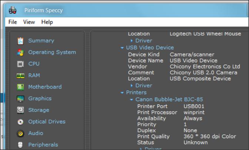
Task: Open the File menu
Action: (13, 22)
